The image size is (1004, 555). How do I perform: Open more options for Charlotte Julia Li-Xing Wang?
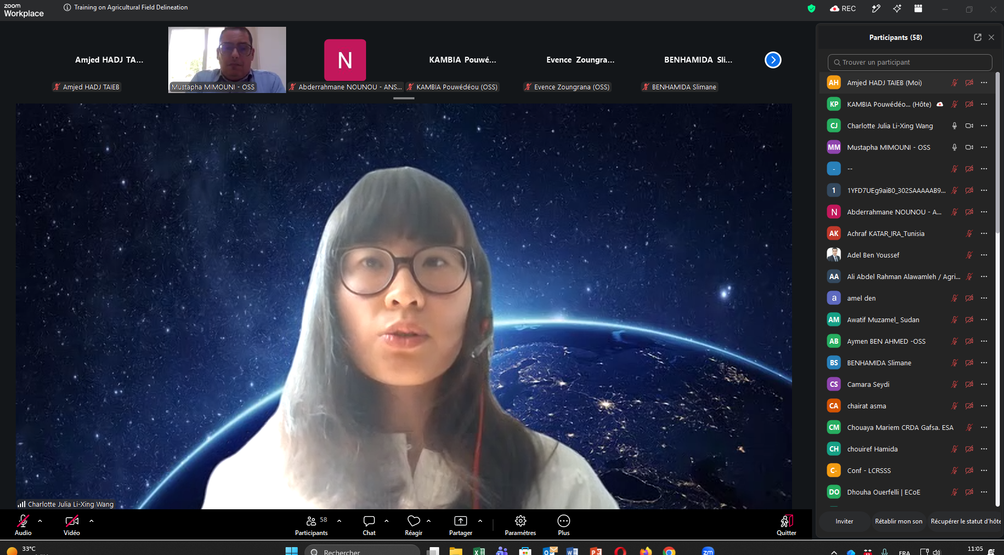pyautogui.click(x=984, y=126)
